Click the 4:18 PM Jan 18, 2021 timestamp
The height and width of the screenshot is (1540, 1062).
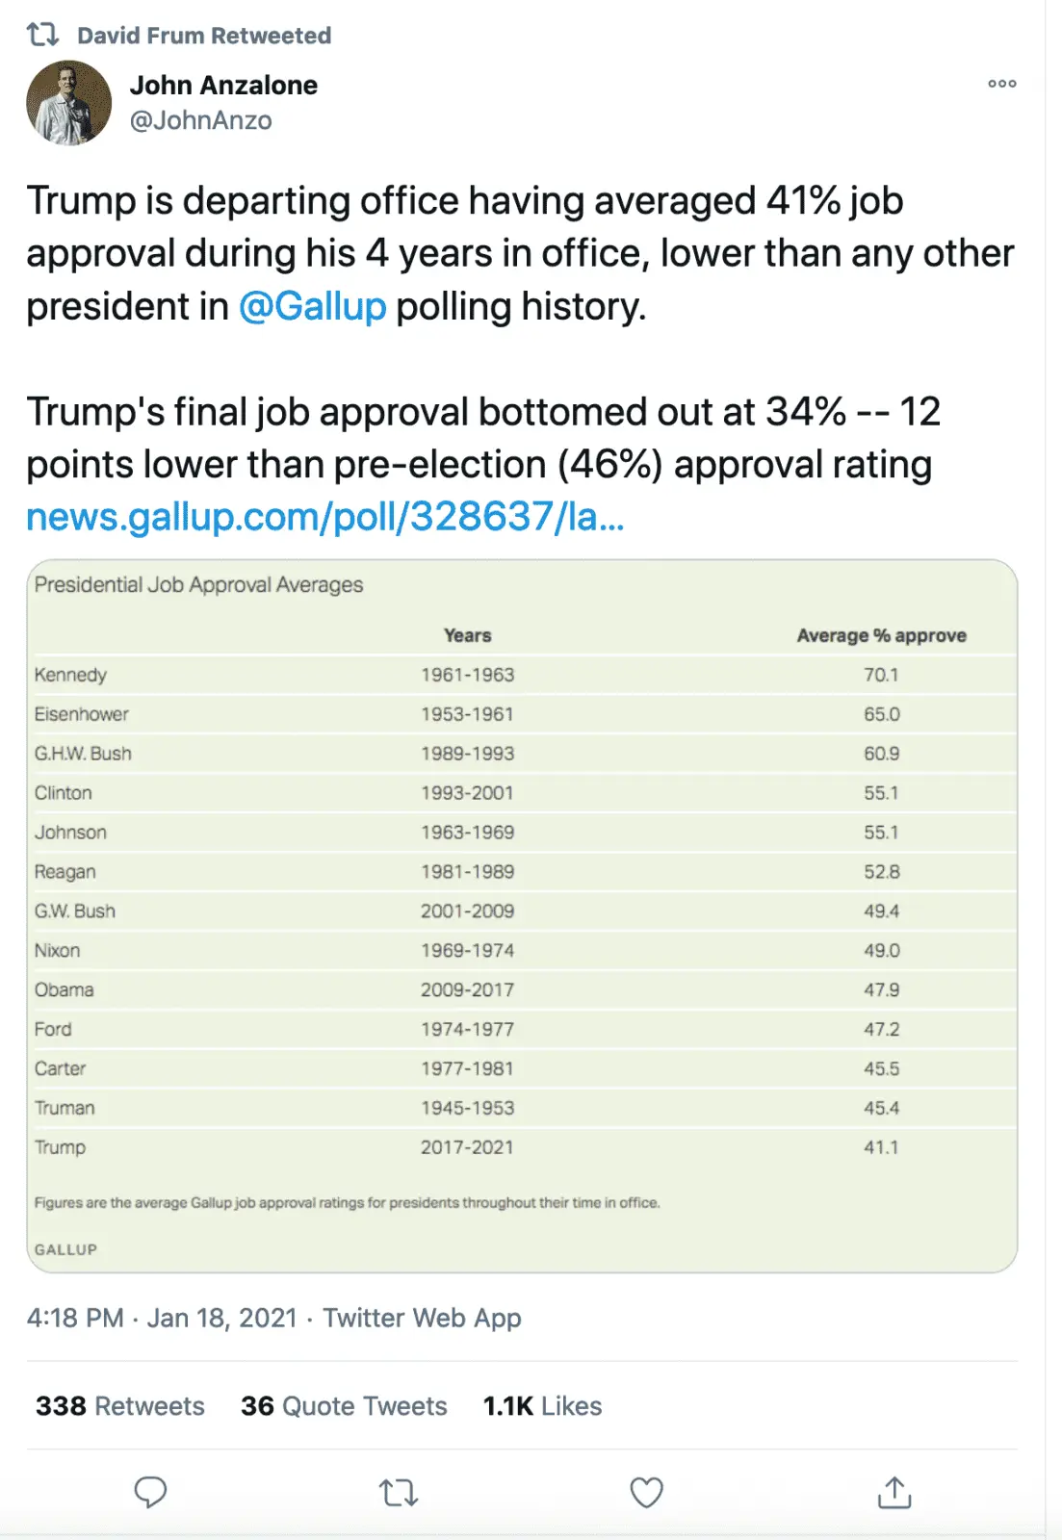tap(162, 1318)
